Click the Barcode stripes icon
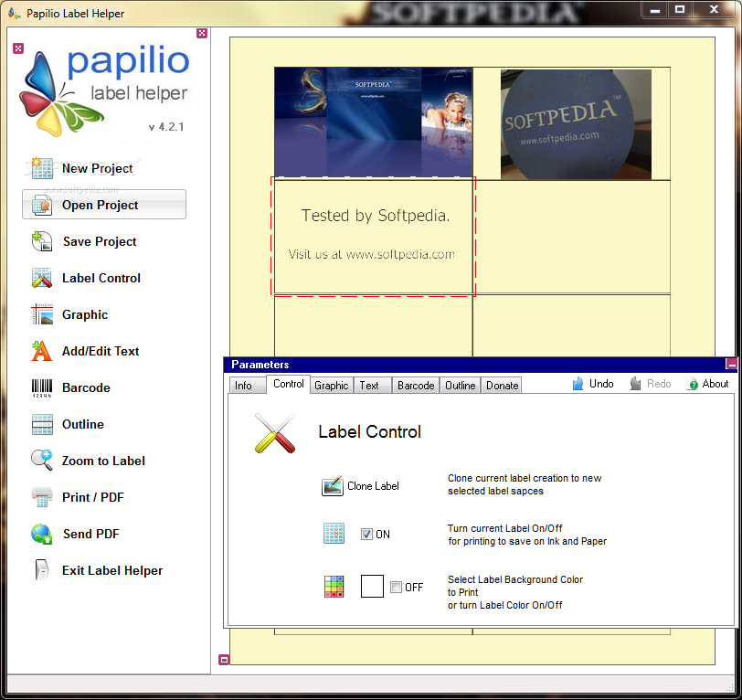The image size is (742, 700). pos(42,387)
